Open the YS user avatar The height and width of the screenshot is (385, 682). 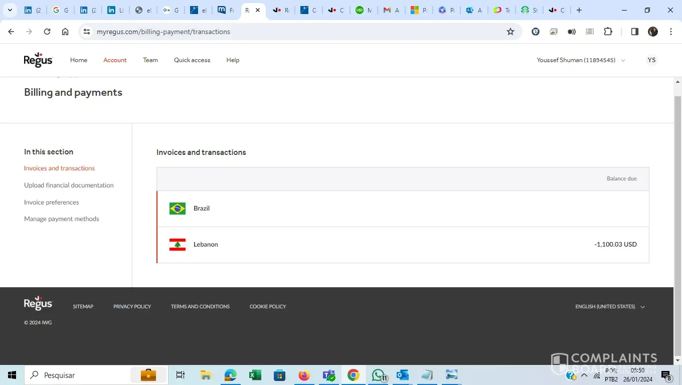click(x=651, y=60)
